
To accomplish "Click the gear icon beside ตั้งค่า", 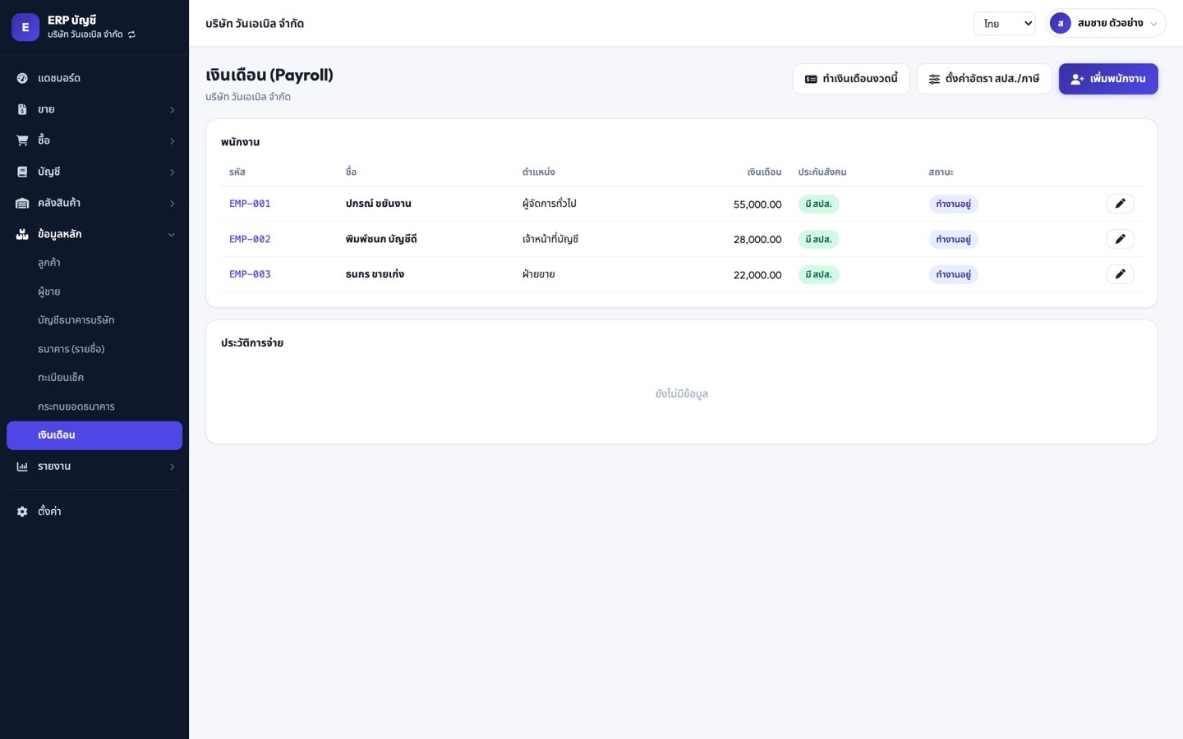I will (x=22, y=512).
